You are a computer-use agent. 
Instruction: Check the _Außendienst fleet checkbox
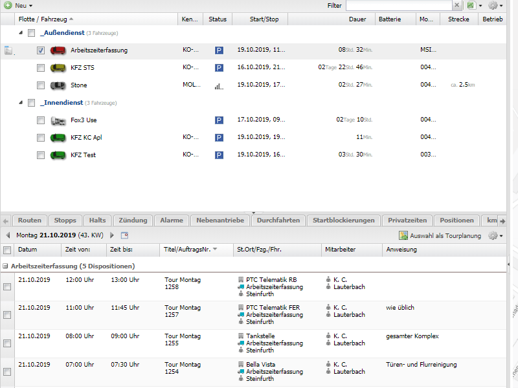pos(31,33)
